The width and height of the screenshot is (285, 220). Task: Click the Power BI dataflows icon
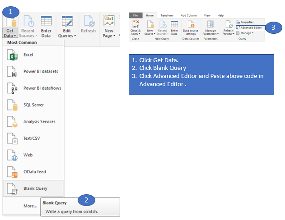[12, 88]
